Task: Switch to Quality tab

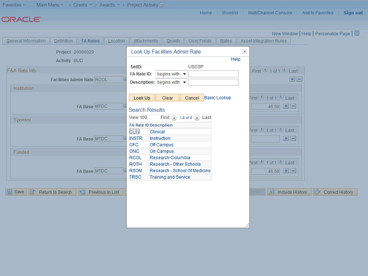Action: (173, 41)
